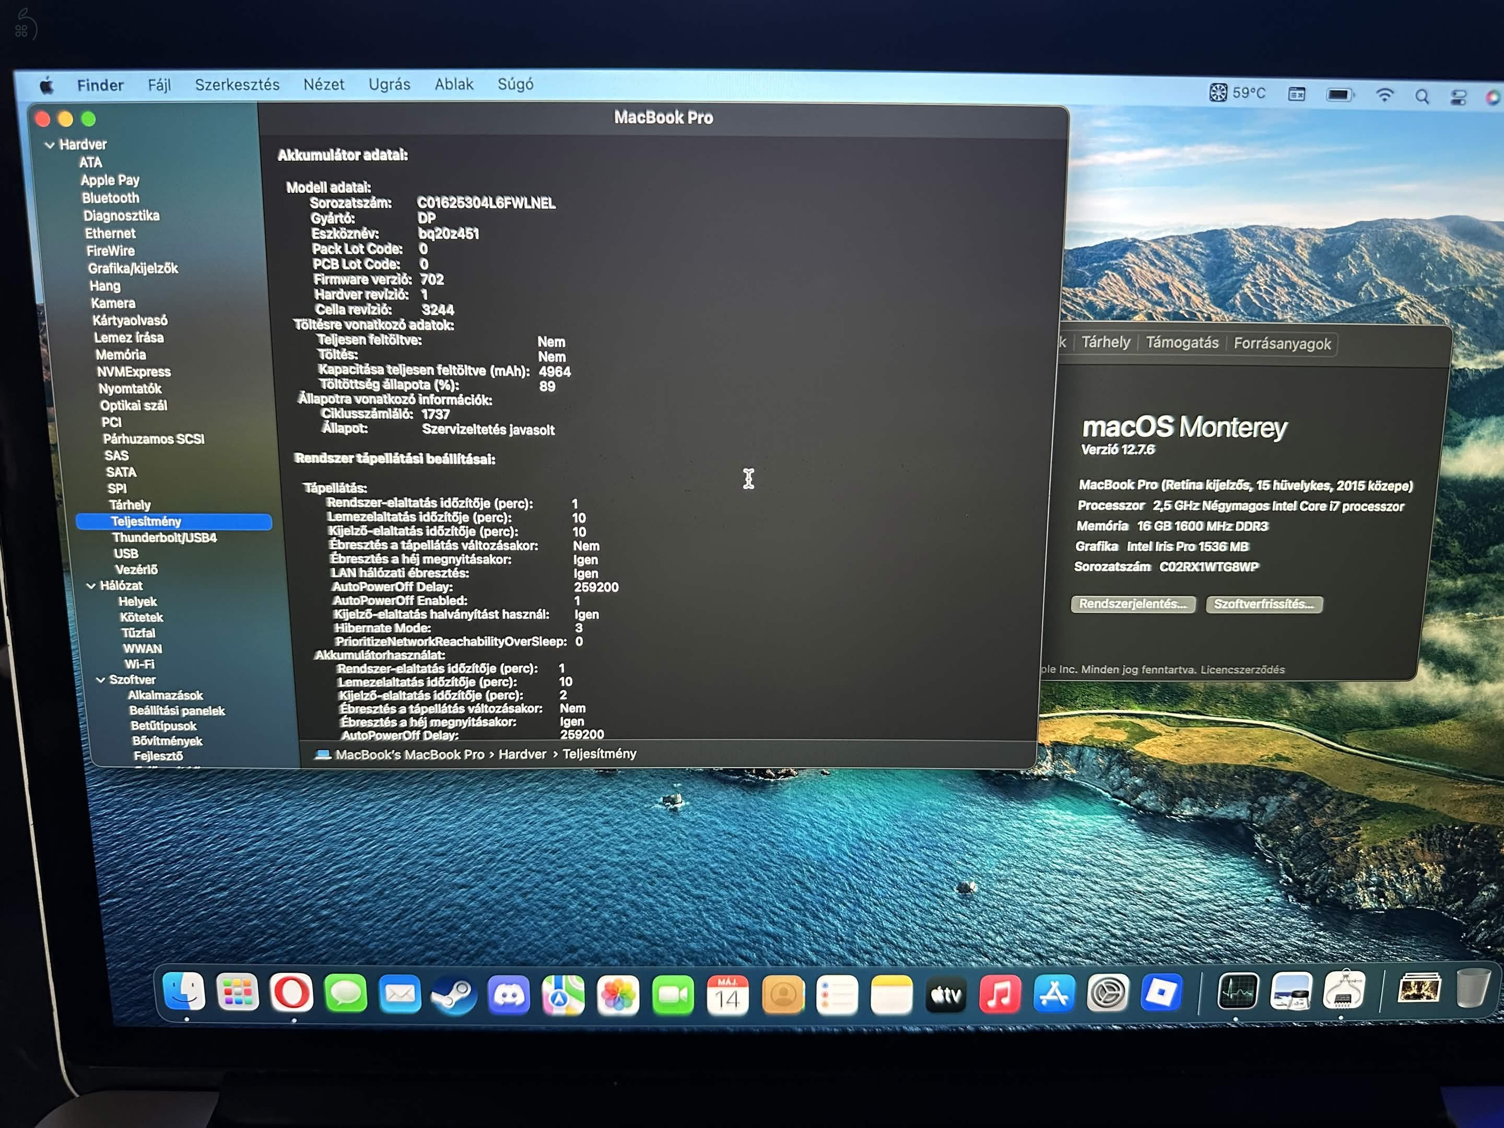1504x1128 pixels.
Task: Launch FaceTime from the Dock
Action: point(673,996)
